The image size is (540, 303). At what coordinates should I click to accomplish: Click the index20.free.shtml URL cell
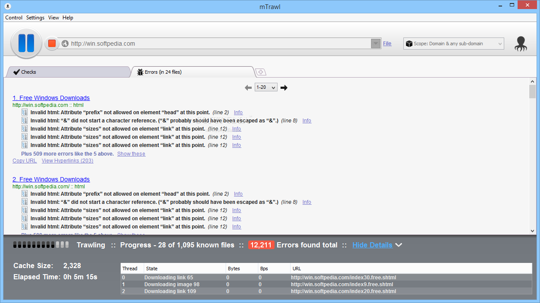click(343, 291)
